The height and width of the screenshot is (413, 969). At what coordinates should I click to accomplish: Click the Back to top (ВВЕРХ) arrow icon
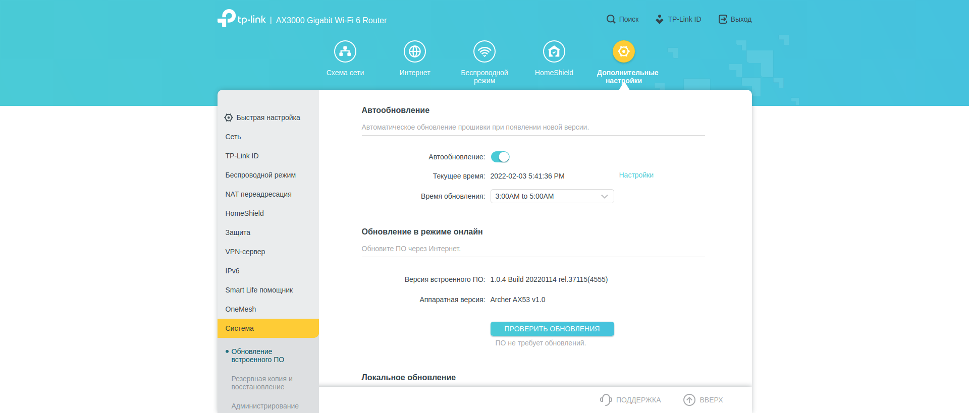click(689, 400)
